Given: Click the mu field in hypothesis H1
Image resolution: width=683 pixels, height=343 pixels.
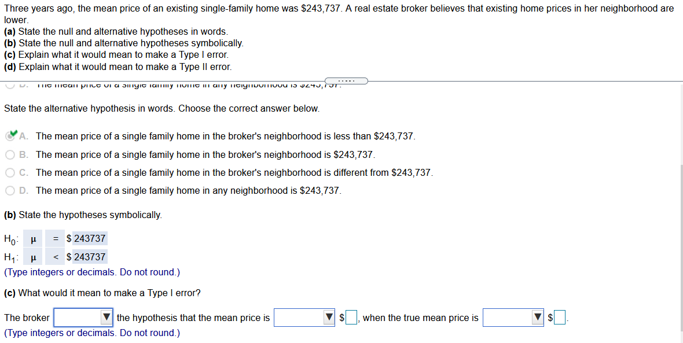Looking at the screenshot, I should pos(32,256).
